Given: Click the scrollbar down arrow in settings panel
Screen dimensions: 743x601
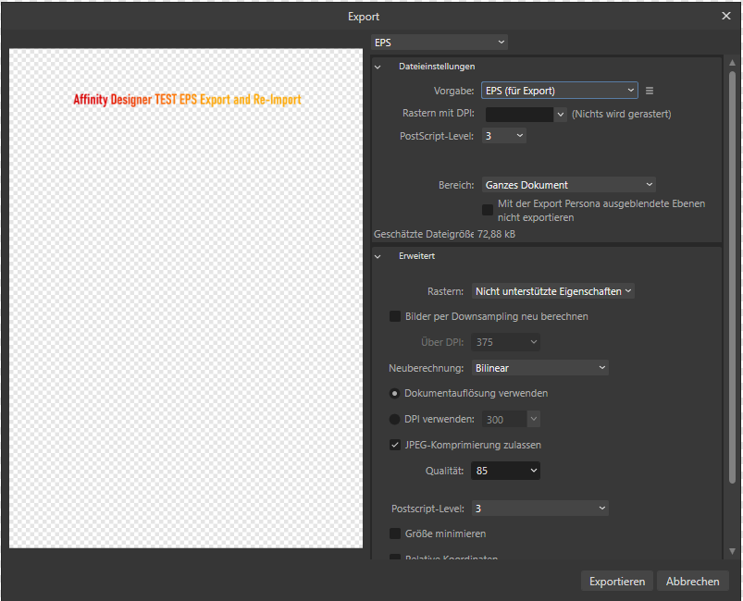Looking at the screenshot, I should 732,551.
